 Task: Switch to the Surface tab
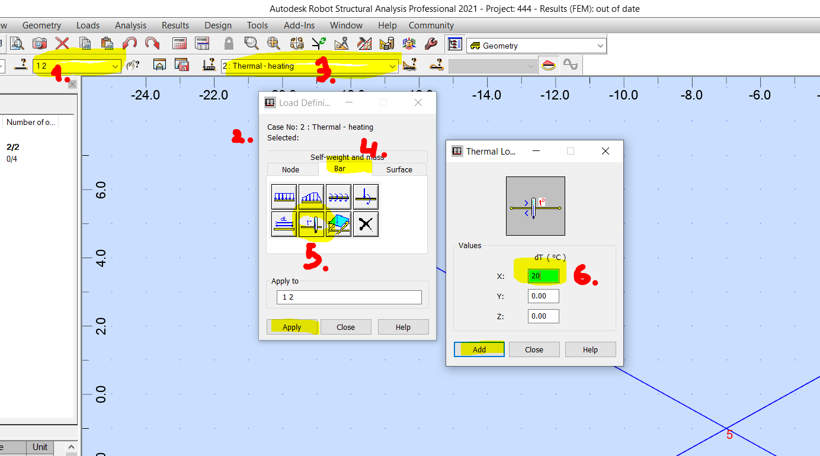(x=399, y=169)
